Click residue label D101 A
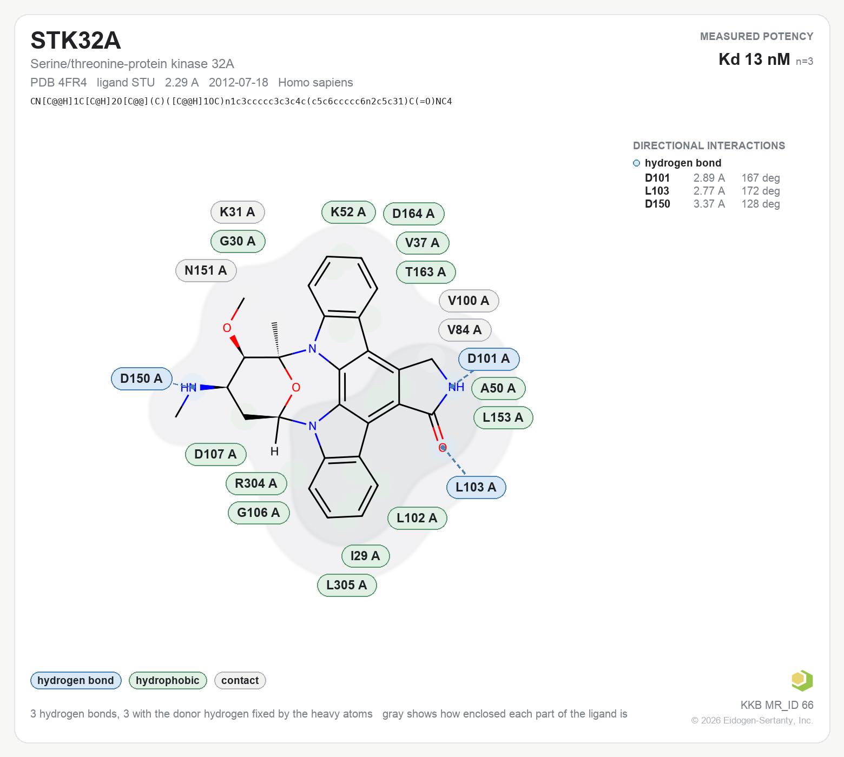The image size is (844, 757). tap(489, 358)
